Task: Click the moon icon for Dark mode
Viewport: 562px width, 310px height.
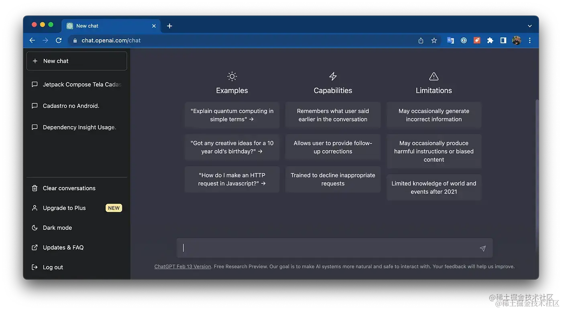Action: [x=35, y=228]
